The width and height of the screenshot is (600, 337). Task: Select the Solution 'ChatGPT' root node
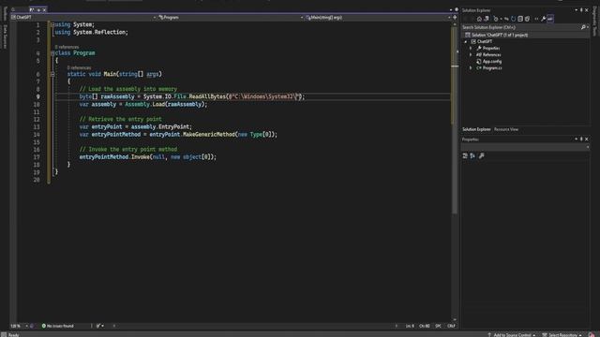500,35
